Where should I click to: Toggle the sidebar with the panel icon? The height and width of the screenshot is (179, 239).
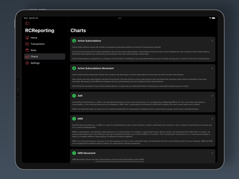pos(27,23)
